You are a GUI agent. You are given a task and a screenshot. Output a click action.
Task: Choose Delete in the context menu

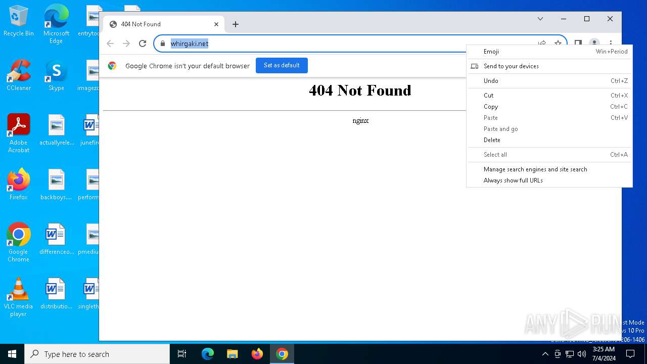pyautogui.click(x=549, y=140)
